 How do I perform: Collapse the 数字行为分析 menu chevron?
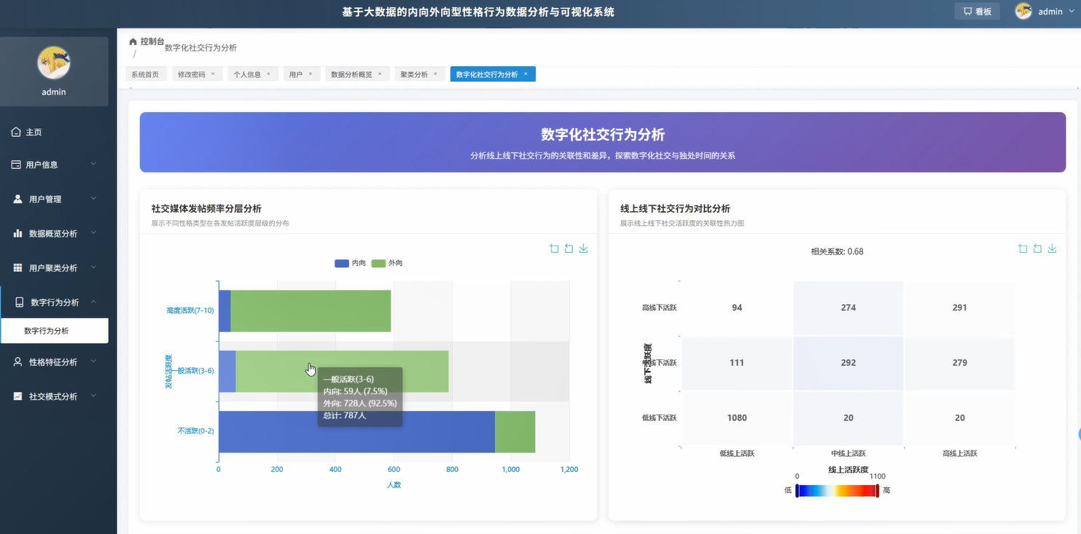[x=93, y=302]
